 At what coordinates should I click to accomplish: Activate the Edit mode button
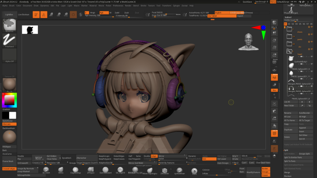[36, 15]
